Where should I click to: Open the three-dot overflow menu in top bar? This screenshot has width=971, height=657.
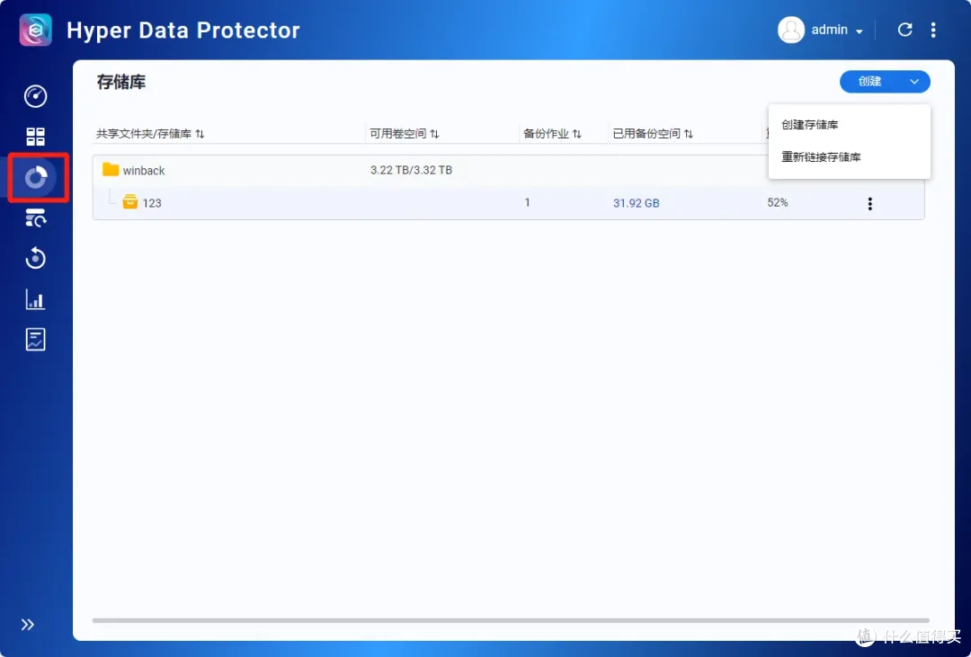(934, 29)
